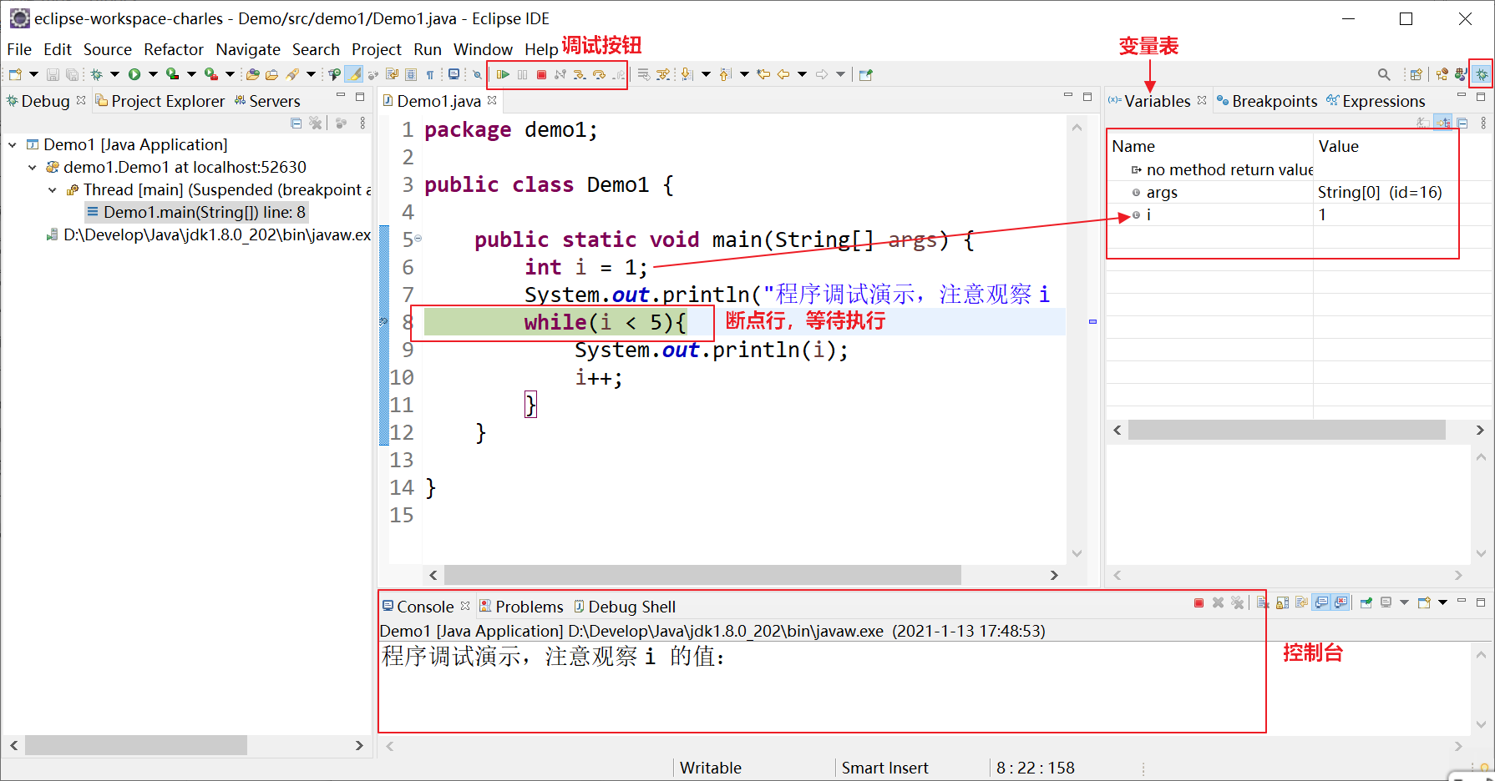Toggle Scroll Lock in the Console

click(1282, 602)
